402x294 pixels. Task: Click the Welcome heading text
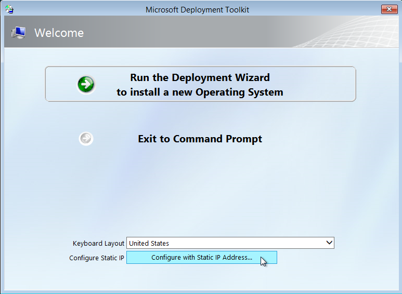pos(59,33)
